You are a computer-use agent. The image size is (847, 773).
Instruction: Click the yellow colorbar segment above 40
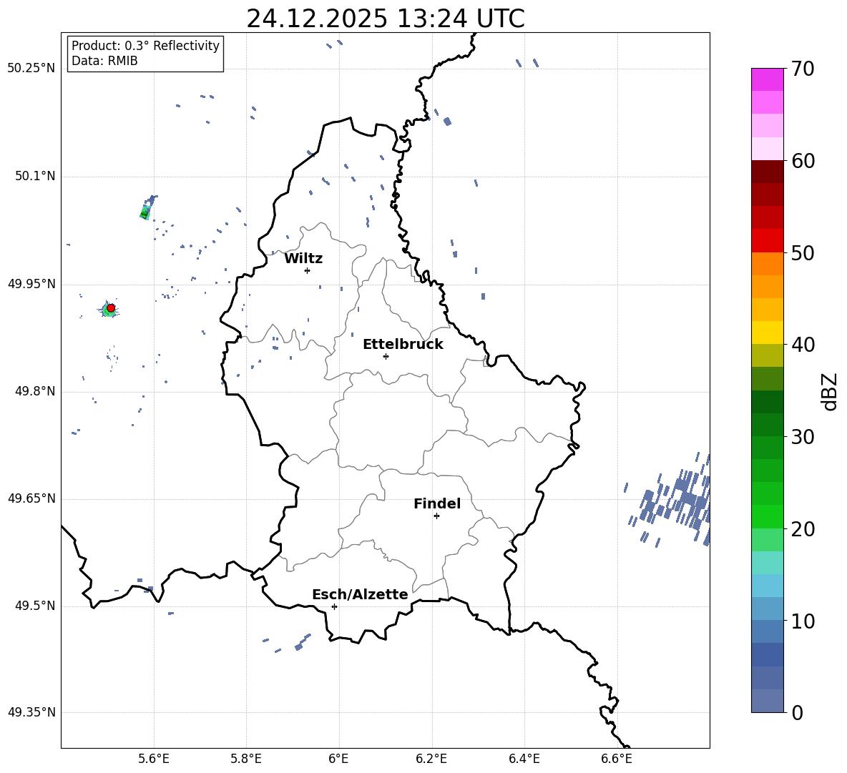767,333
